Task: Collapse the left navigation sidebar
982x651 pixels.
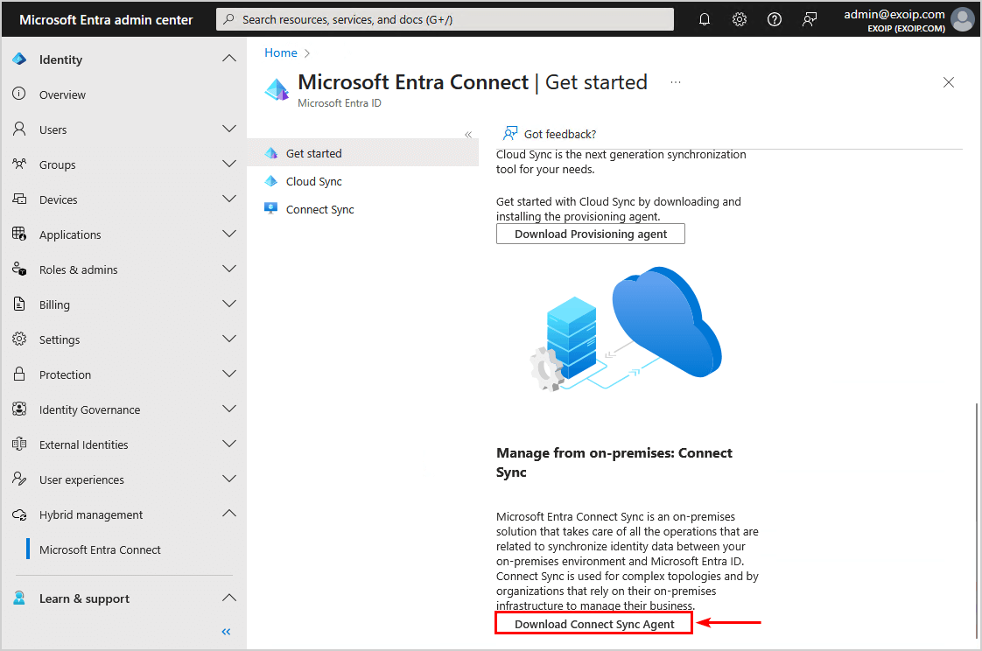Action: (225, 631)
